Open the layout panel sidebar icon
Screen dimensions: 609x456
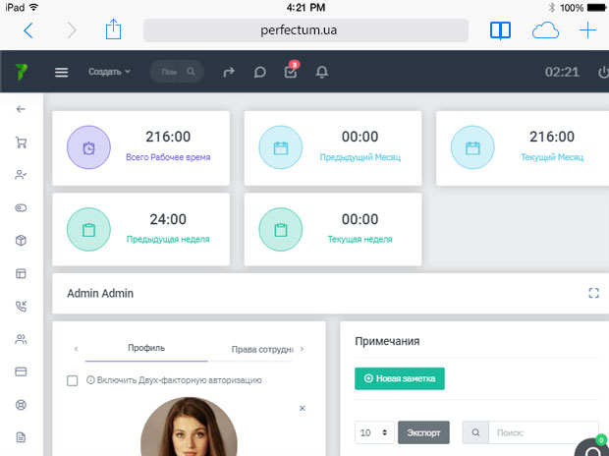[21, 273]
